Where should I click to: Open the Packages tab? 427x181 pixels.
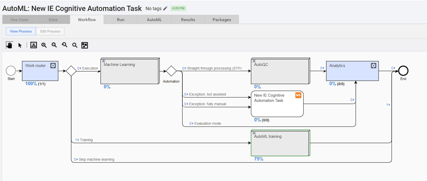[222, 20]
